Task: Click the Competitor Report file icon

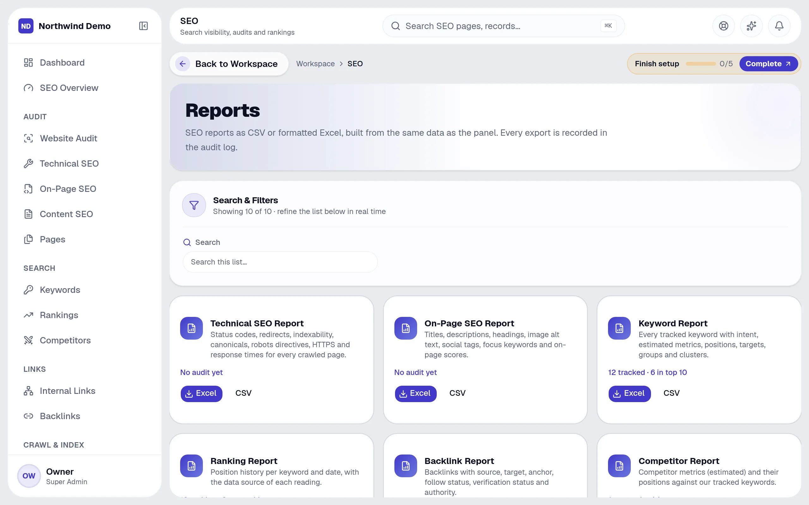Action: pyautogui.click(x=619, y=466)
